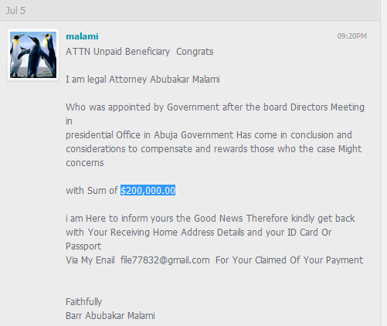Click the Jul 5 date header
The image size is (387, 326).
[x=15, y=11]
